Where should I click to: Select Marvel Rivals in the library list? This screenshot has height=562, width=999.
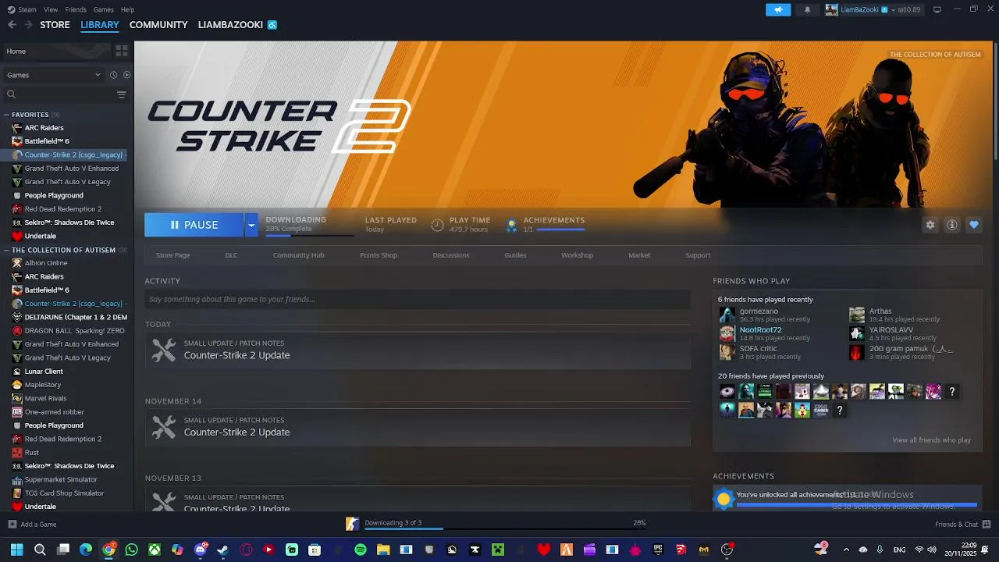[x=45, y=398]
